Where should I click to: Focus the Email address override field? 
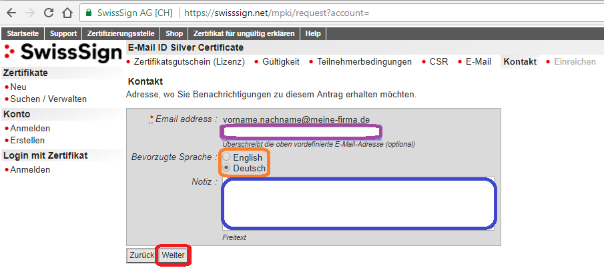pos(302,132)
